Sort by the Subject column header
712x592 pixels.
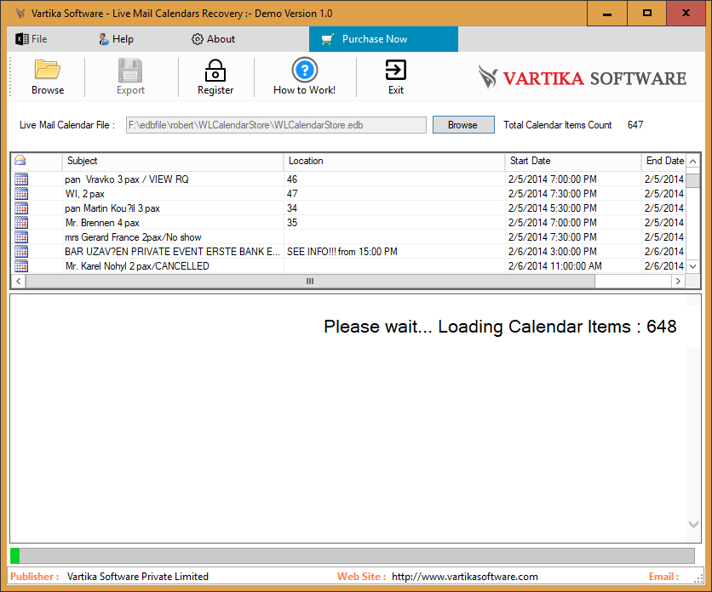[x=173, y=161]
